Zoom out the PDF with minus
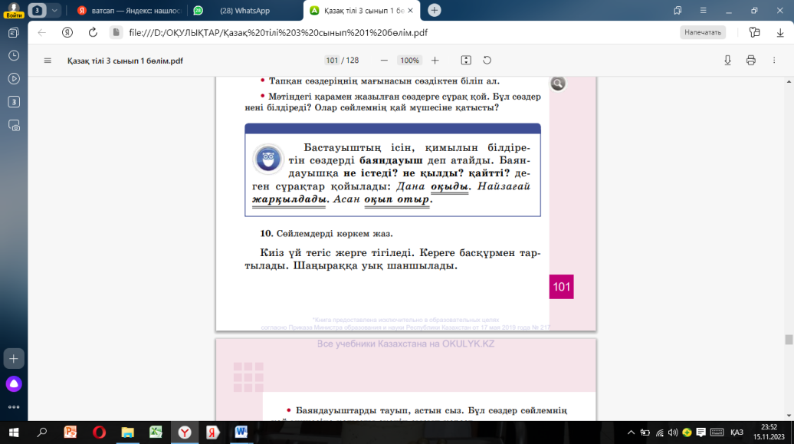794x444 pixels. [384, 61]
